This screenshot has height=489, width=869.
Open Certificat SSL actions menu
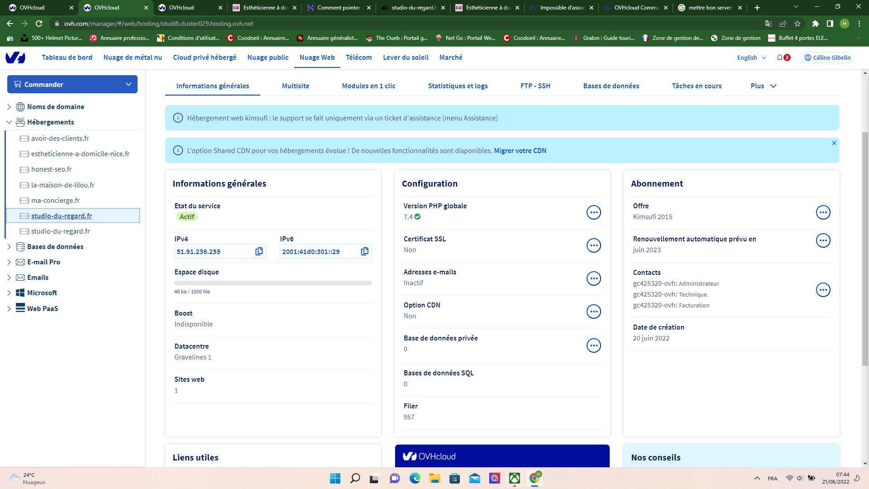(594, 245)
